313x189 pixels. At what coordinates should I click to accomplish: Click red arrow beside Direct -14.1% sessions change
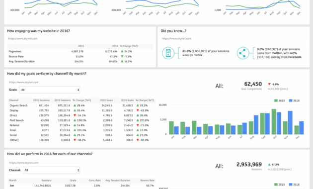point(75,115)
